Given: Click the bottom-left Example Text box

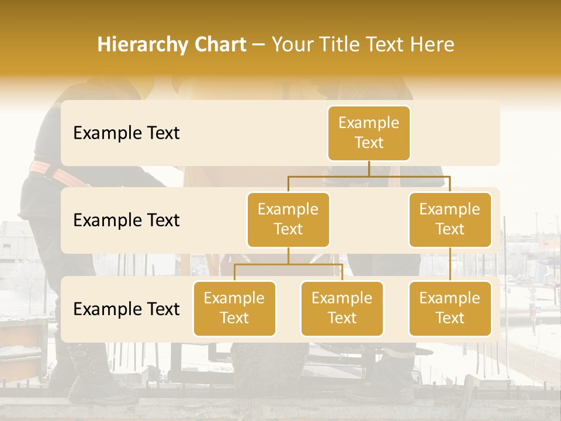Looking at the screenshot, I should point(234,309).
